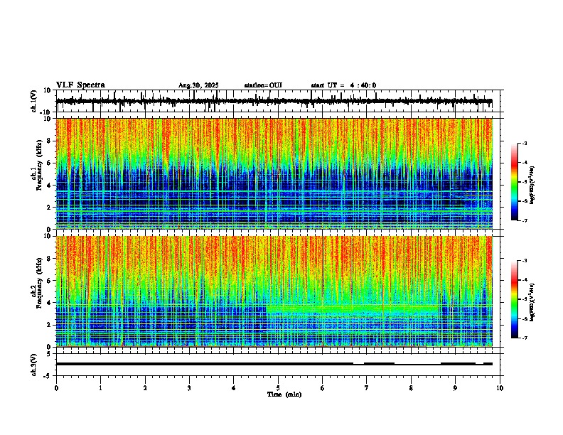Click the ch.1 color bar "log(PSD)" unit label
The width and height of the screenshot is (563, 435).
coord(532,185)
